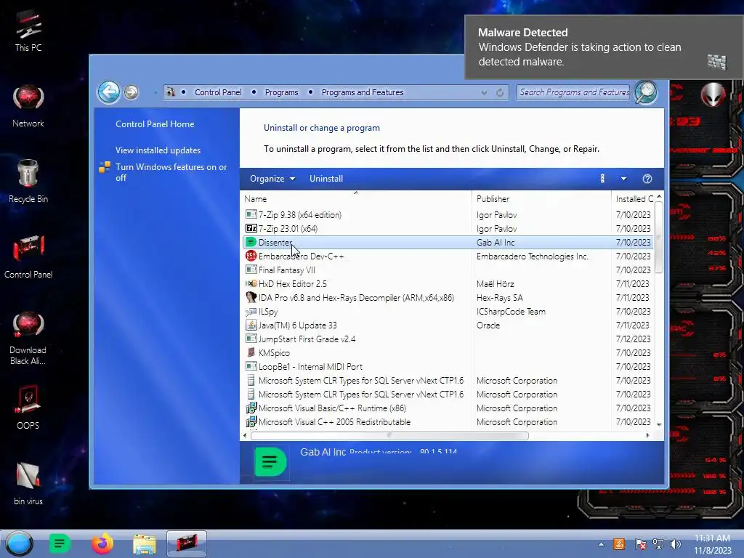Open Dissenter from the taskbar
Viewport: 744px width, 558px height.
60,543
